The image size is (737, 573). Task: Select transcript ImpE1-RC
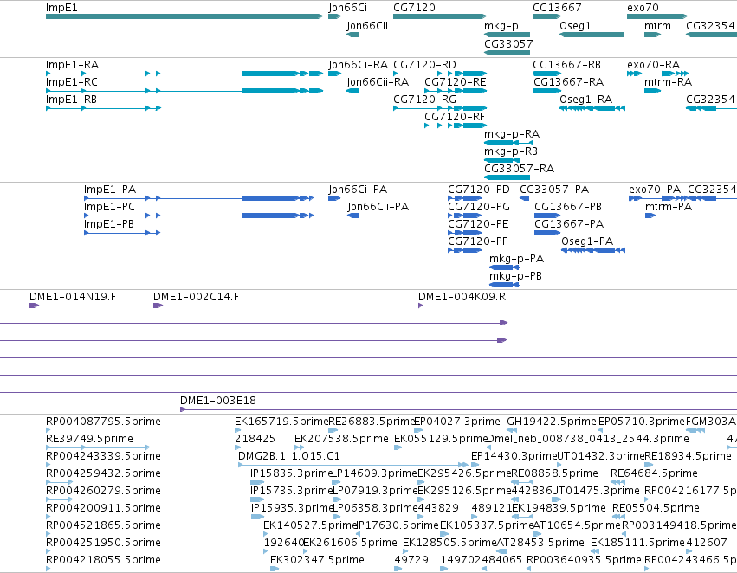click(184, 91)
